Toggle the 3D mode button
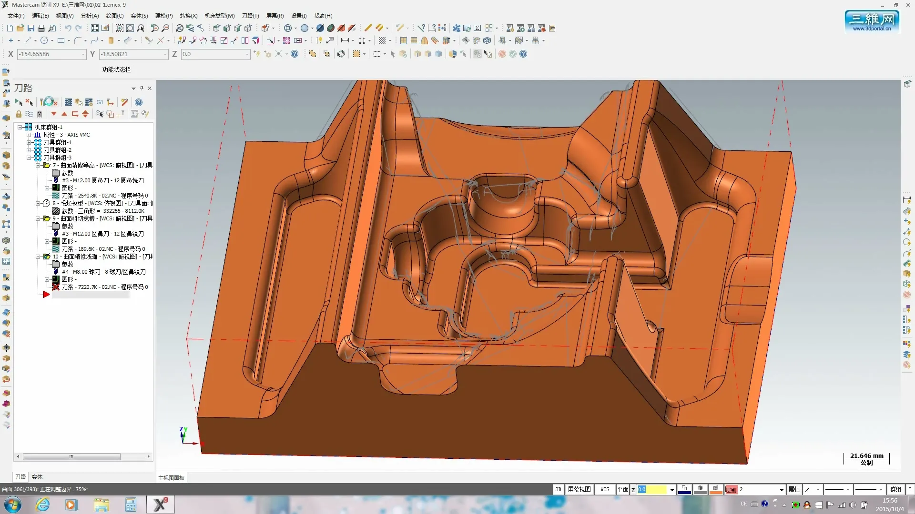The height and width of the screenshot is (514, 915). pos(558,489)
